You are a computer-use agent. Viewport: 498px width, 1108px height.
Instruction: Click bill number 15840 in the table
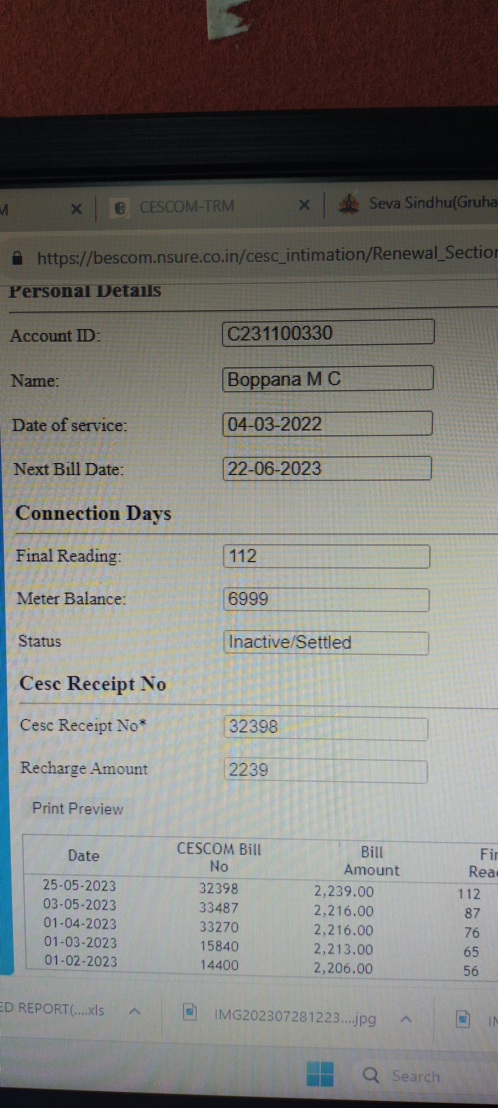coord(220,946)
